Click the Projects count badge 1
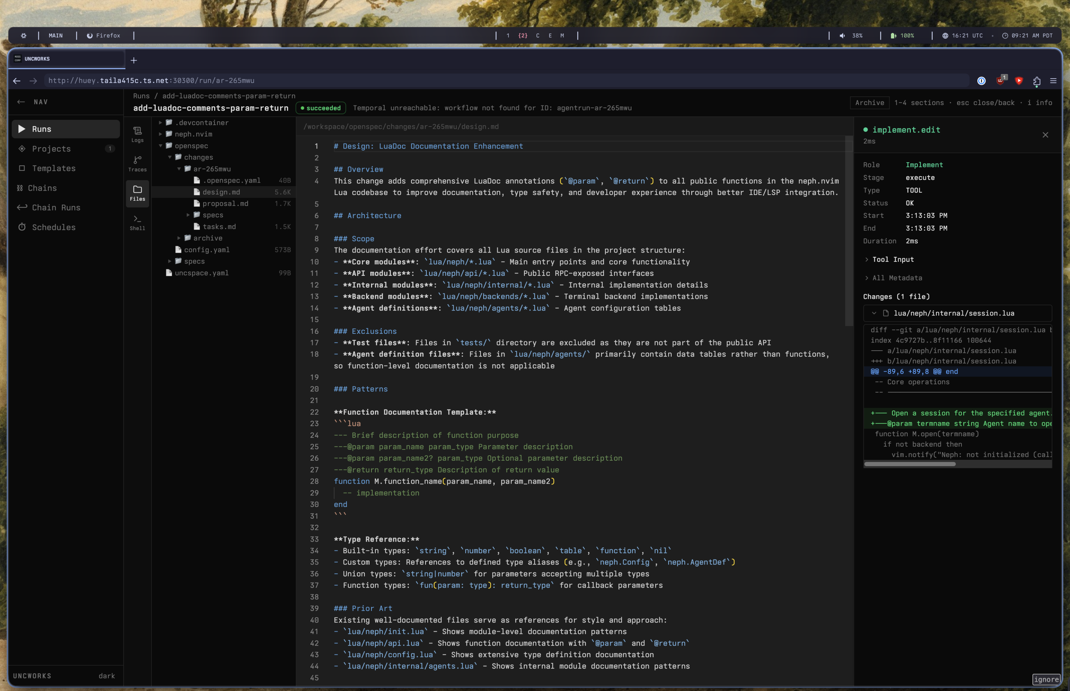The width and height of the screenshot is (1070, 691). coord(110,149)
